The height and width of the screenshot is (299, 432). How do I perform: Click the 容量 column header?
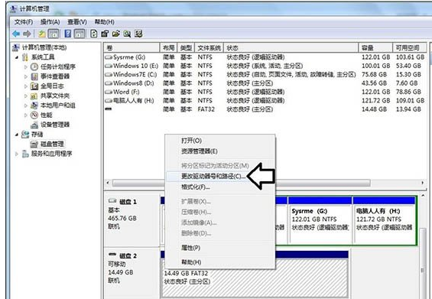[x=375, y=47]
